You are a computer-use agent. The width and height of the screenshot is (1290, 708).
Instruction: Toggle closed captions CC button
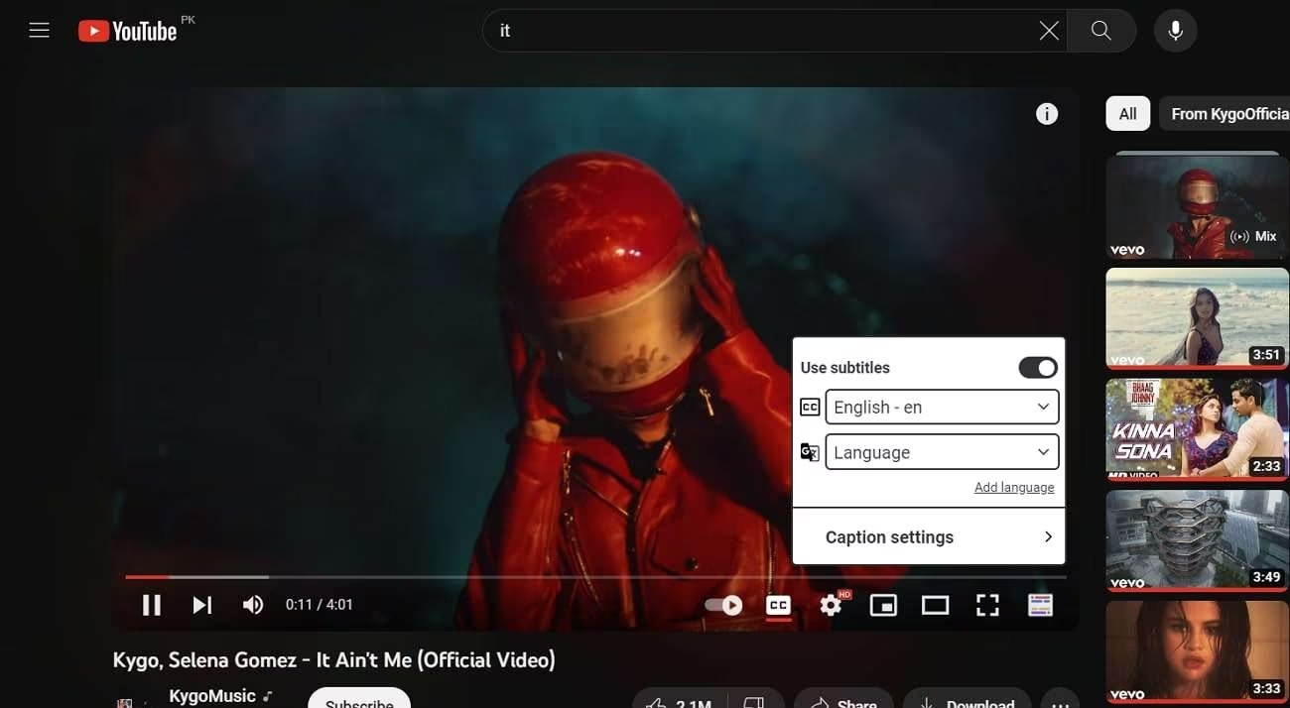click(x=779, y=605)
